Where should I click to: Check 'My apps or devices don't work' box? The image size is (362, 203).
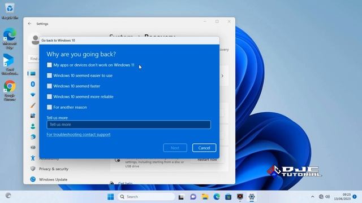click(49, 65)
